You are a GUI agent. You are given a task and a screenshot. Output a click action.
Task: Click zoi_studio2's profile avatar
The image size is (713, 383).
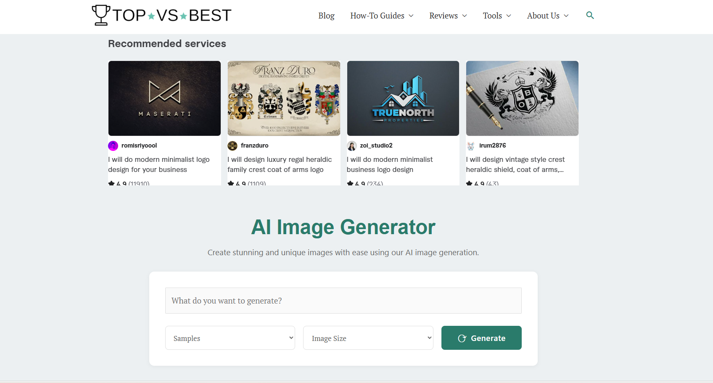352,146
